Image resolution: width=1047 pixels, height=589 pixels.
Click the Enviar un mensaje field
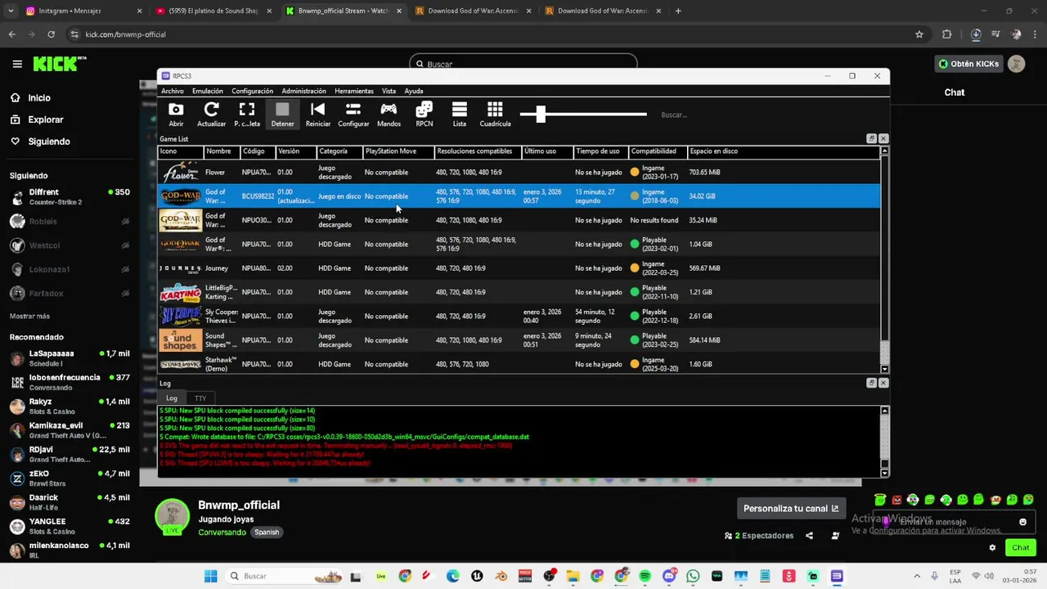pyautogui.click(x=953, y=522)
